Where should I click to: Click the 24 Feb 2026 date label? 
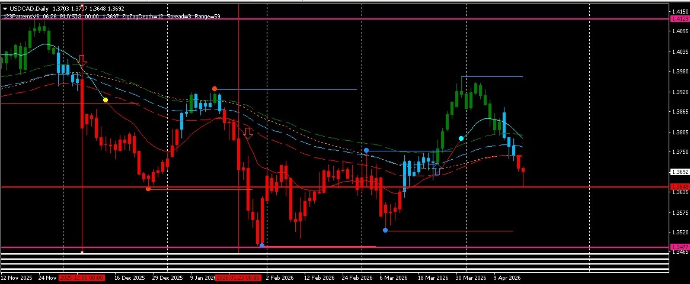point(357,278)
